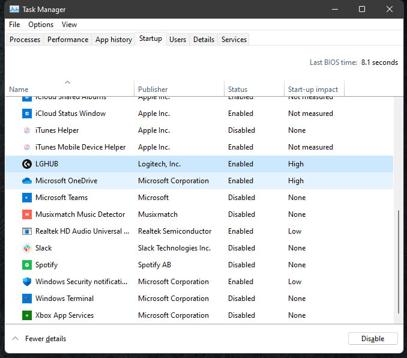Minimize the Task Manager window
This screenshot has width=407, height=358.
point(335,10)
